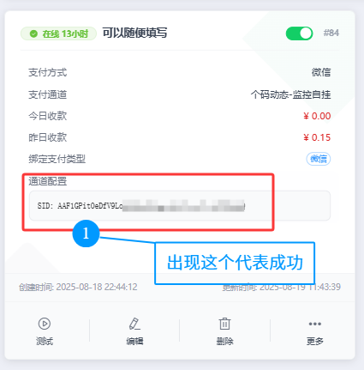
Task: Click the 测试 text label
Action: [x=45, y=341]
